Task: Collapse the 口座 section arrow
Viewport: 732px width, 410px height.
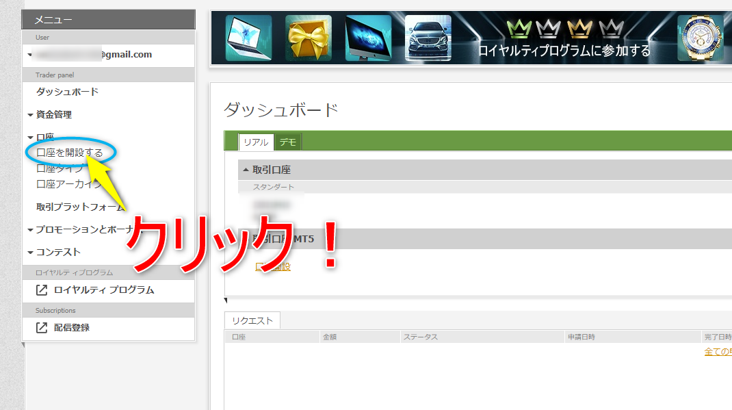Action: tap(30, 138)
